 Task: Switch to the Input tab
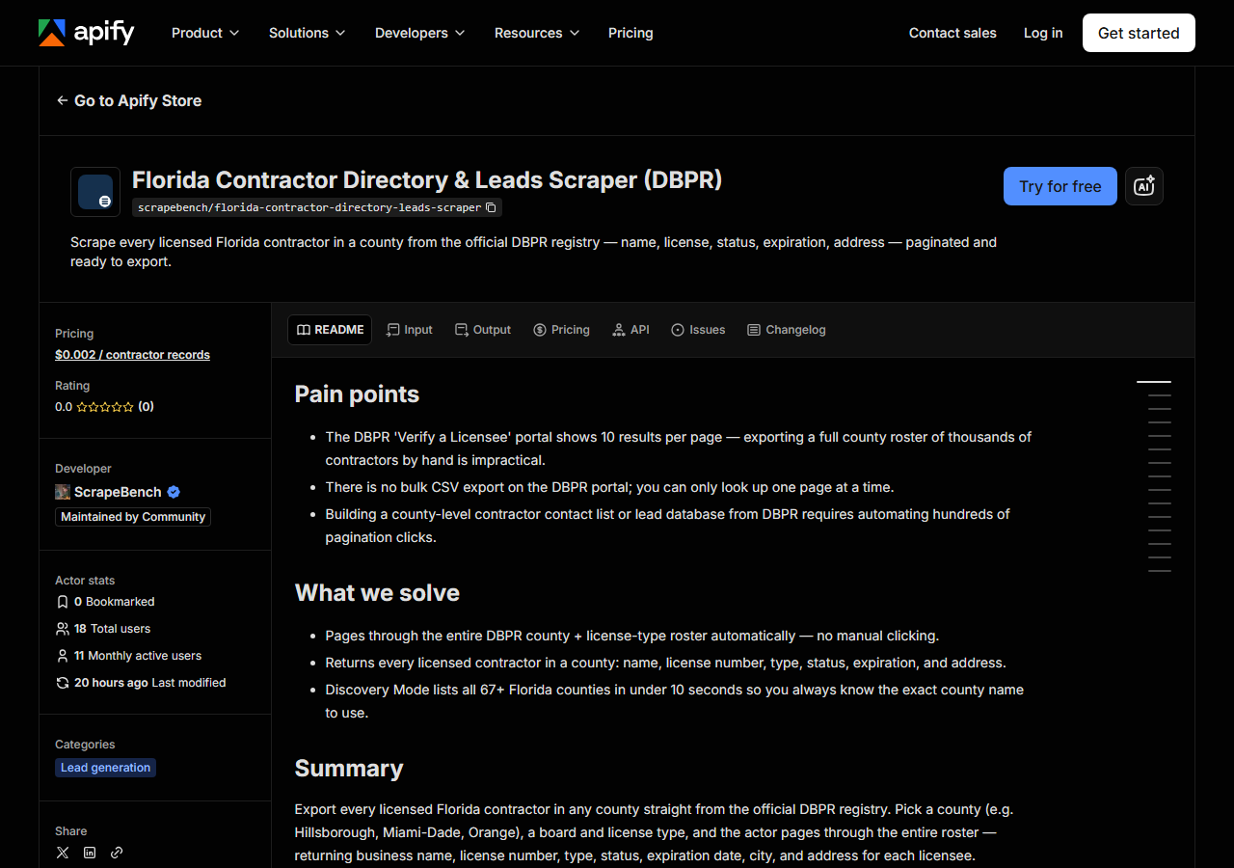click(x=409, y=330)
